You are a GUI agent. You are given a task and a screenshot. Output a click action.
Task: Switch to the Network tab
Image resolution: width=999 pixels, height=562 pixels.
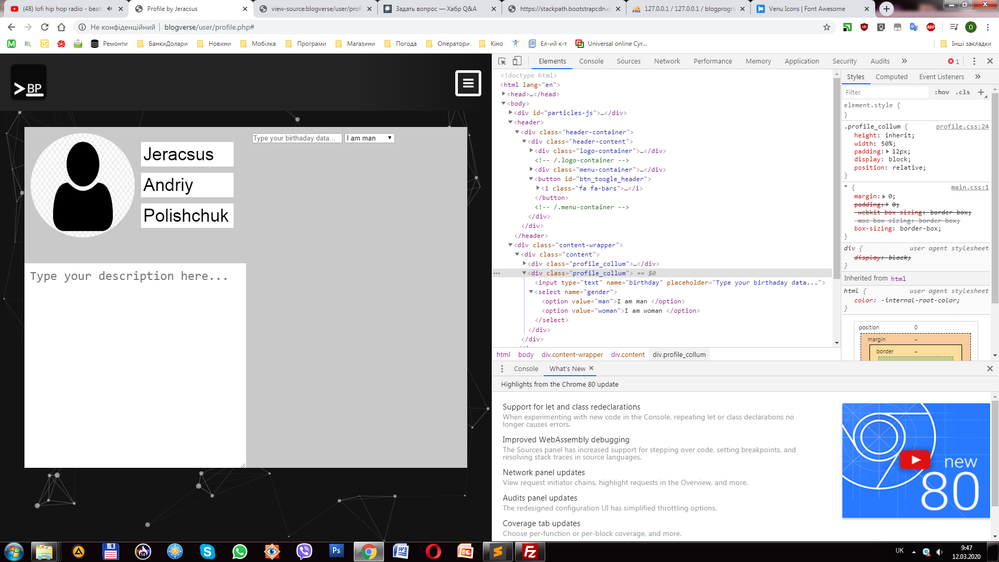tap(667, 61)
